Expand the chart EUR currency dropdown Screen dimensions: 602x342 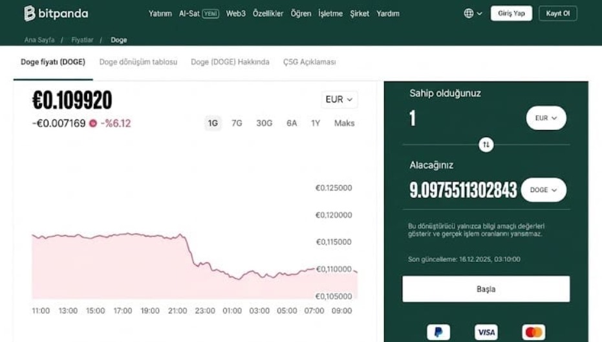click(x=339, y=100)
